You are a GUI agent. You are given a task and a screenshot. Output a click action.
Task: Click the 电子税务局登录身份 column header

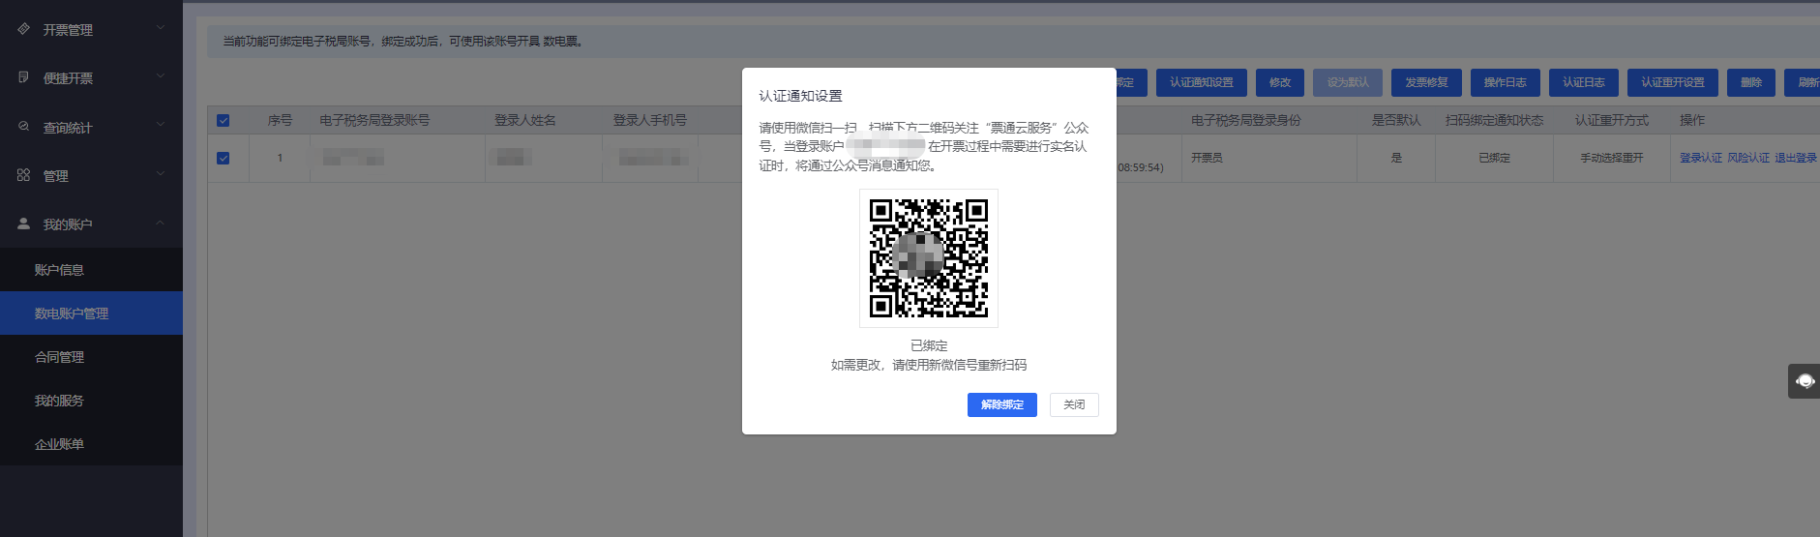(x=1246, y=120)
